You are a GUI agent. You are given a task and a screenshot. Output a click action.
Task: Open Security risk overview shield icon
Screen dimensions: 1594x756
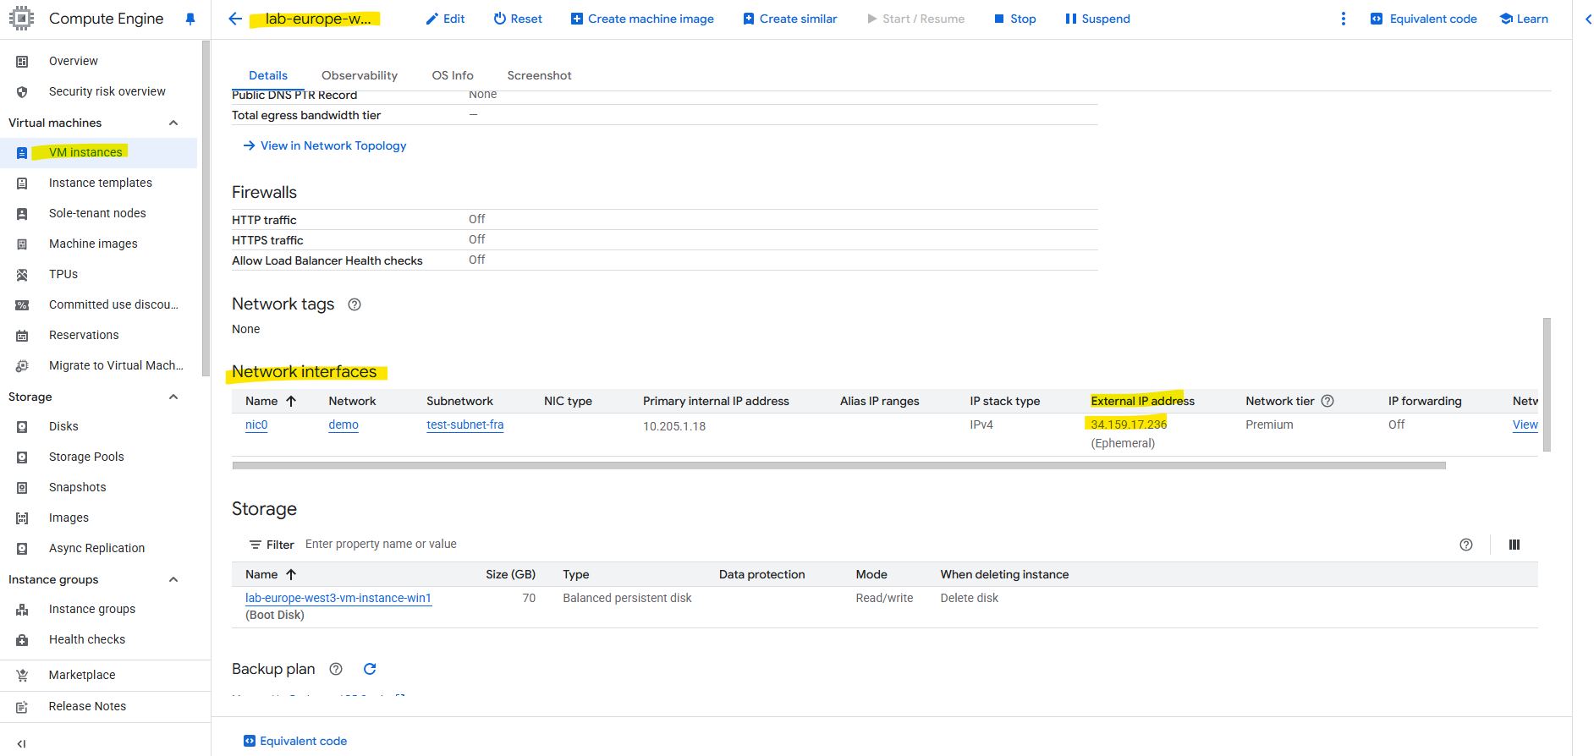22,91
